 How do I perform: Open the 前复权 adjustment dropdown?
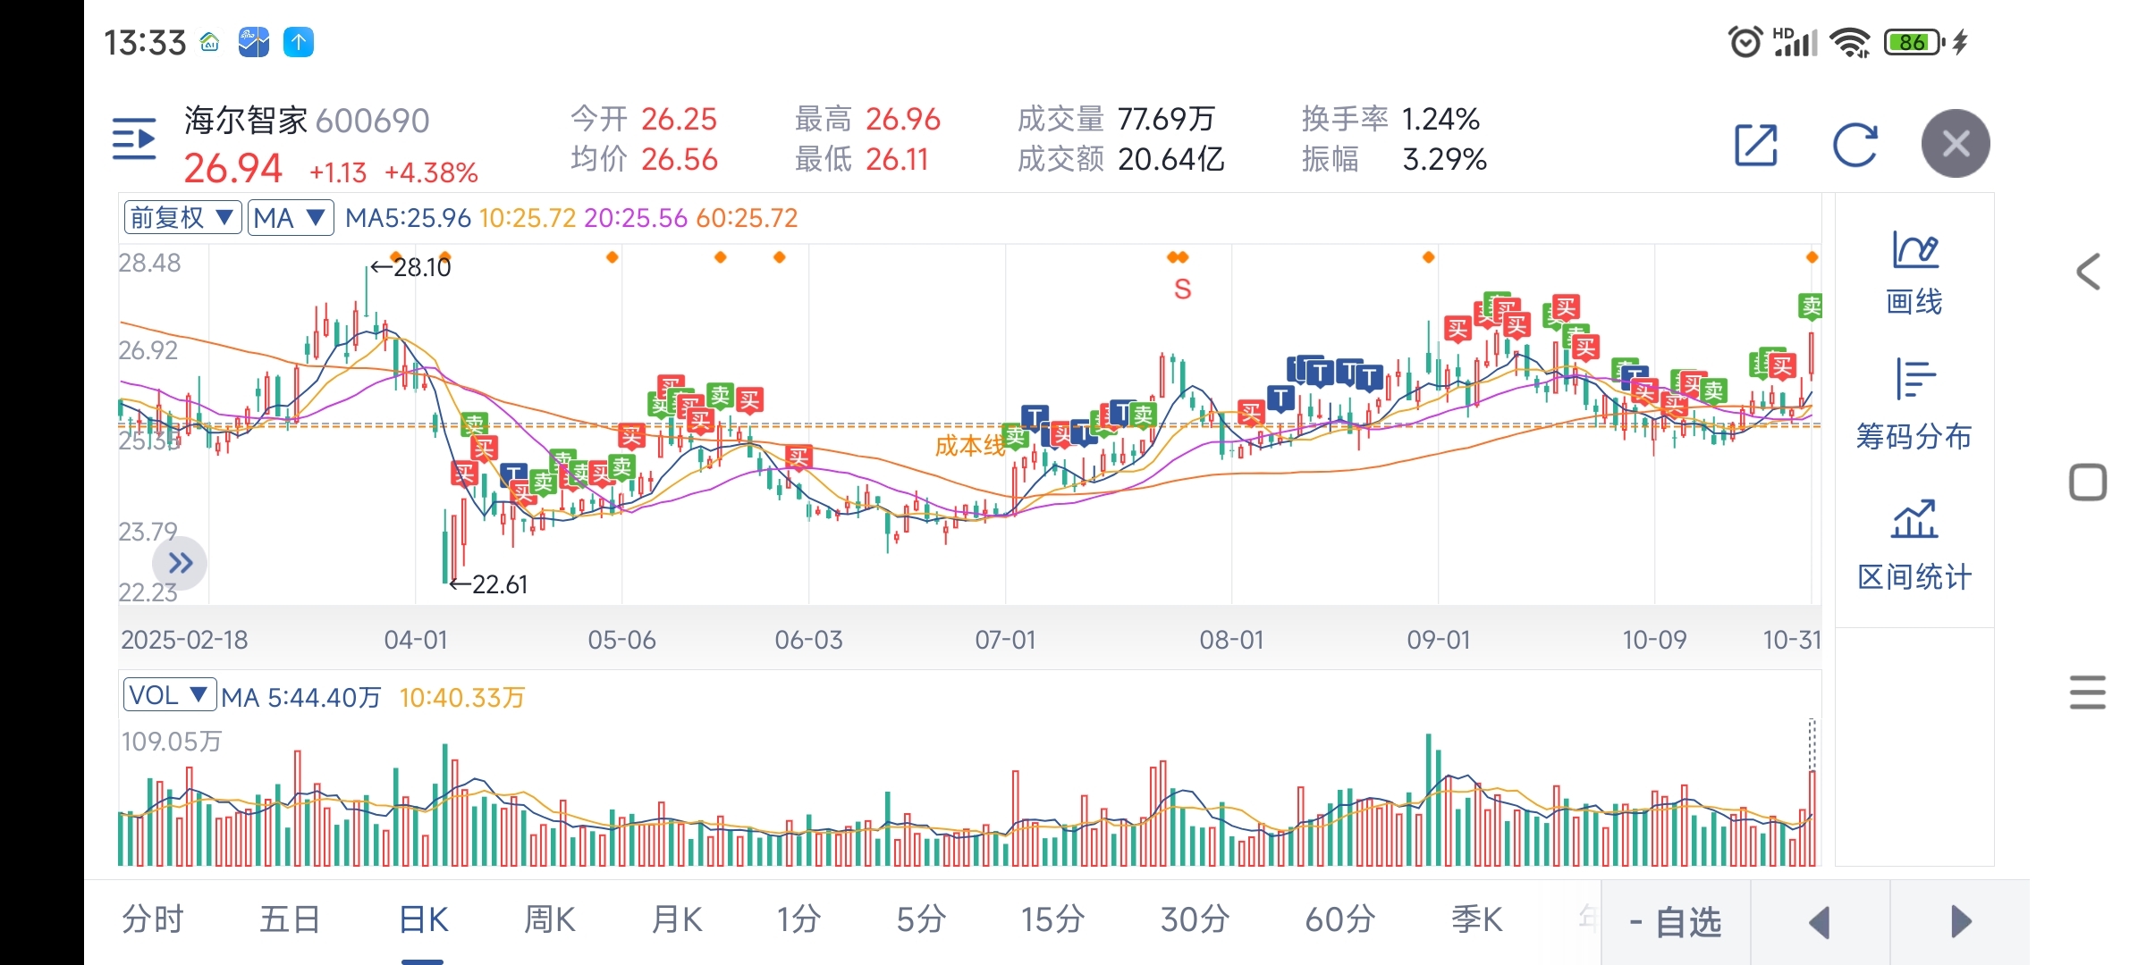[182, 218]
